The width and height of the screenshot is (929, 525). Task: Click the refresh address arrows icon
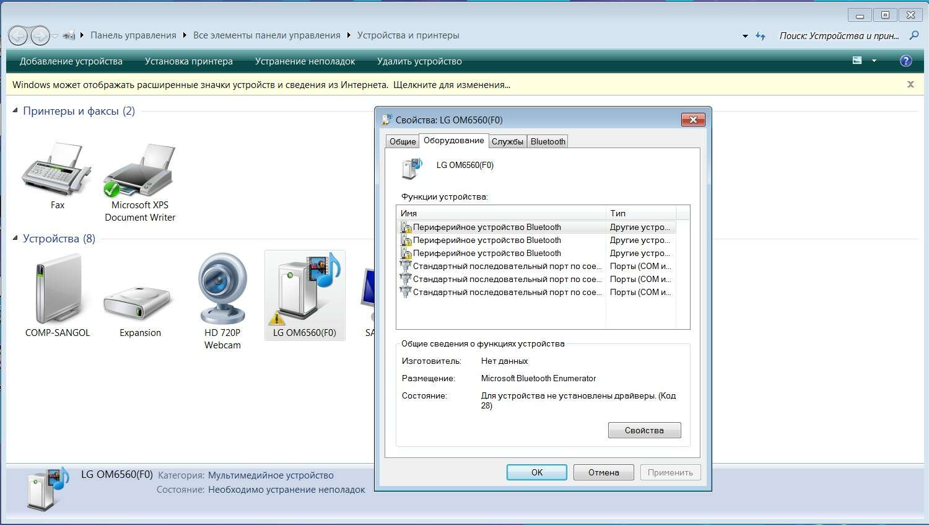pyautogui.click(x=761, y=36)
